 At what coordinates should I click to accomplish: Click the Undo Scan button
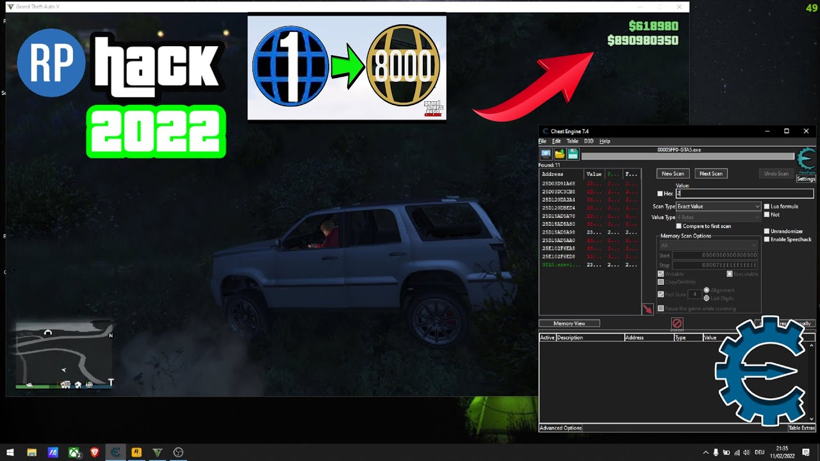(x=776, y=174)
